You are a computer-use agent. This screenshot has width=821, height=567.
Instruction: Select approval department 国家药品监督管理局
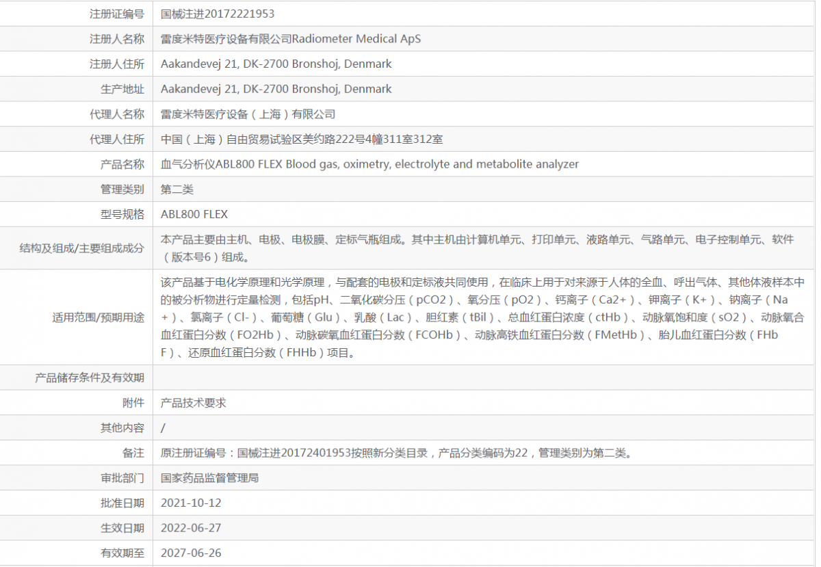210,478
